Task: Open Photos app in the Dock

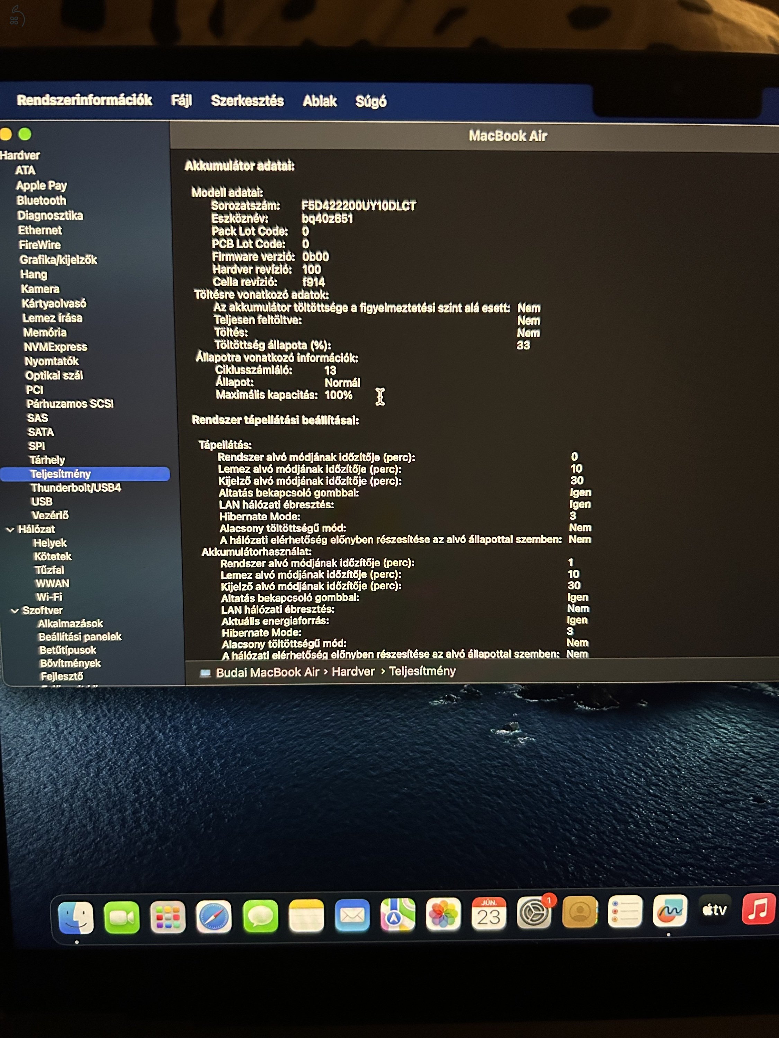Action: tap(443, 914)
